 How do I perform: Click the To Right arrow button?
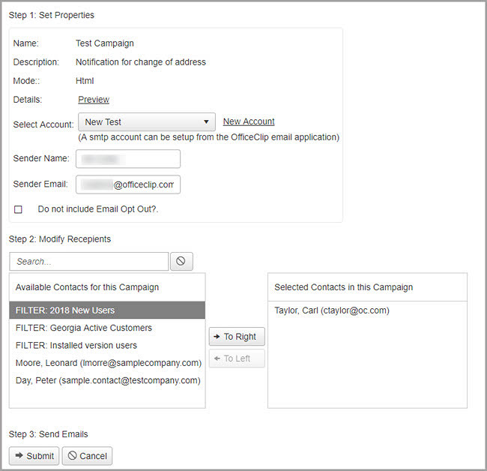(237, 337)
